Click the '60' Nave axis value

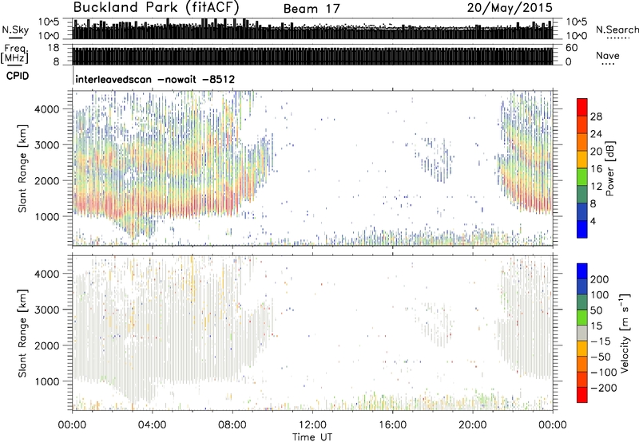tap(572, 48)
